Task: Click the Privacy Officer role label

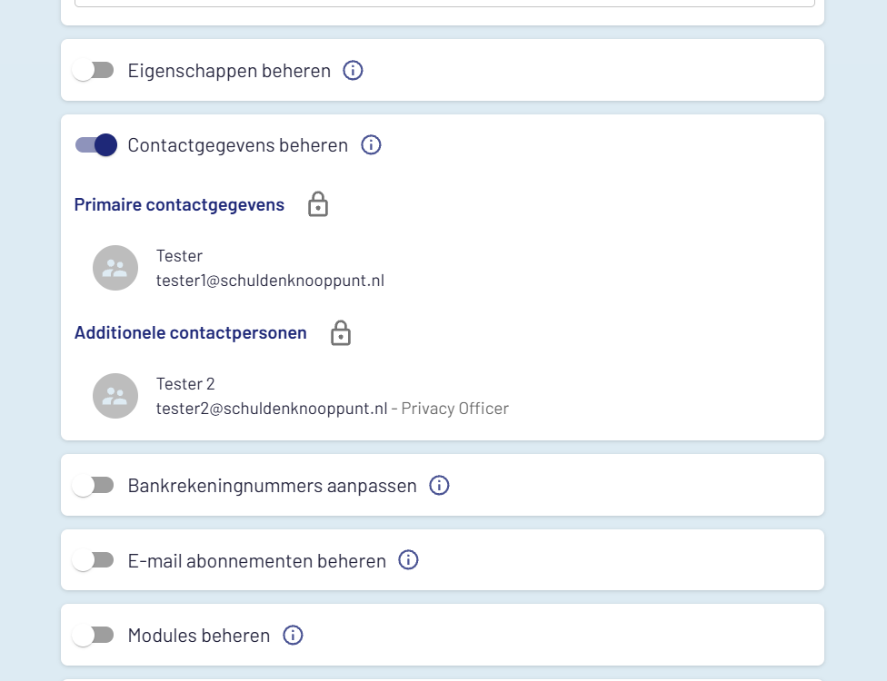Action: [x=454, y=409]
